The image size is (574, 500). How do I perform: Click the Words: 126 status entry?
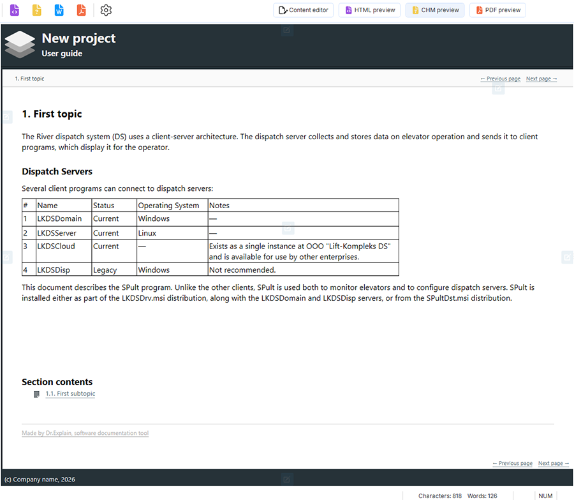[482, 496]
